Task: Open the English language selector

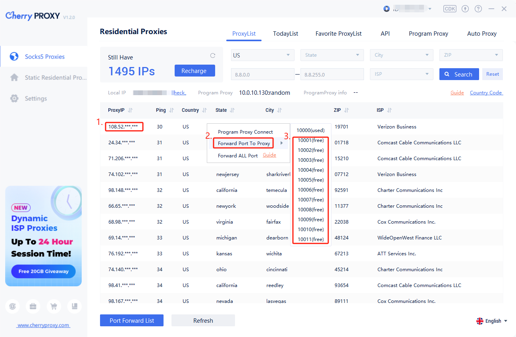Action: tap(492, 321)
